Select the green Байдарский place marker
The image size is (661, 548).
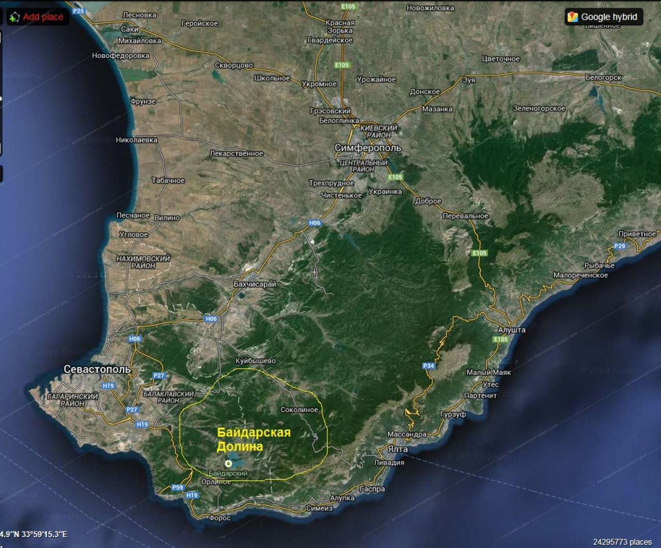point(228,463)
